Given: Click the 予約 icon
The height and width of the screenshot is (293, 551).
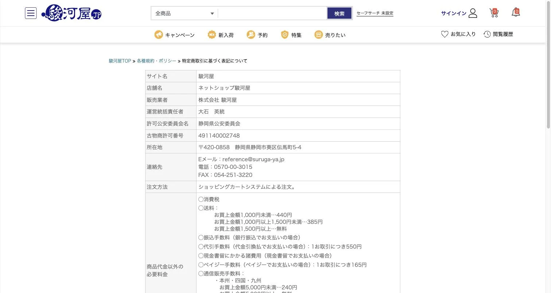Looking at the screenshot, I should (x=251, y=35).
